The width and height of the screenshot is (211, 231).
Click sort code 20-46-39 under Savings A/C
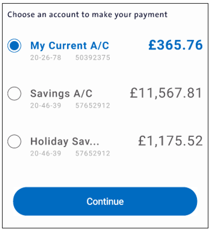point(45,105)
